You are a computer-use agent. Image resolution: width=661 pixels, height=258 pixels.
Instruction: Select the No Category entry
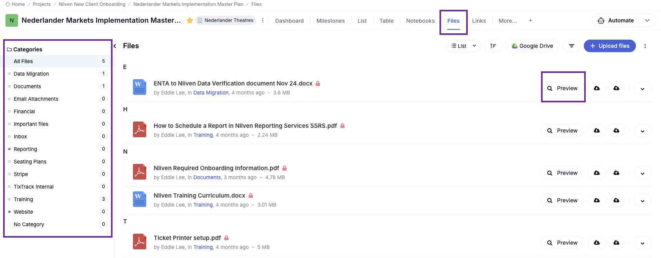(57, 224)
